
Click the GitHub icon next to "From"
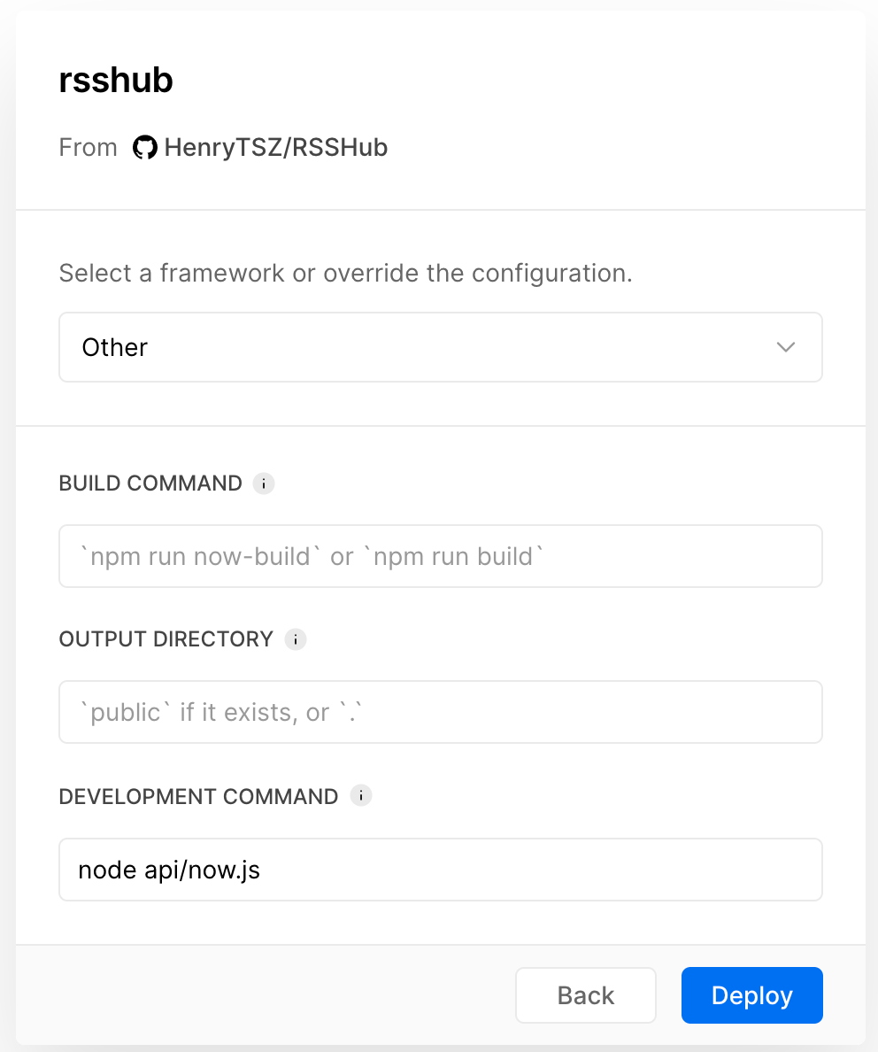pyautogui.click(x=145, y=147)
